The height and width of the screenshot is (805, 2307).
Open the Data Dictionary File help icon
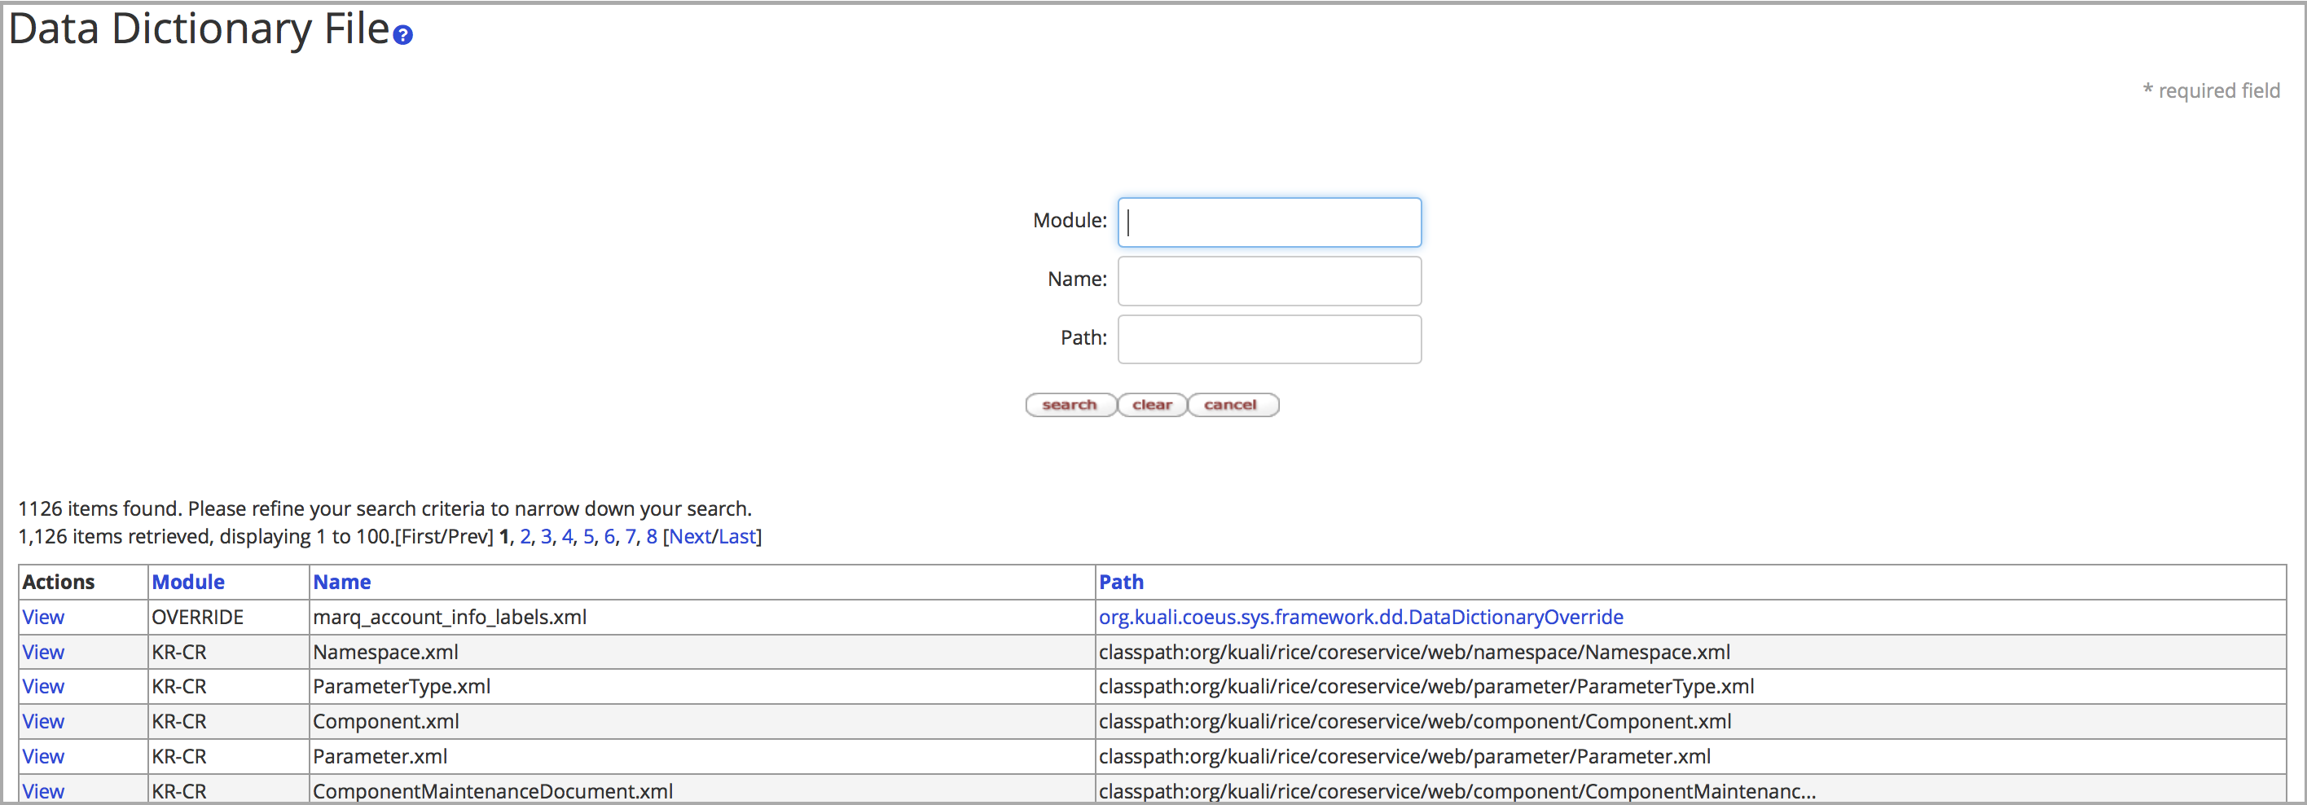[403, 36]
